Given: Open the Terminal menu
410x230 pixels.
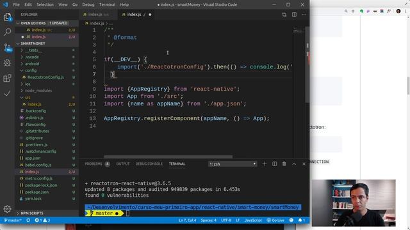Looking at the screenshot, I should click(x=107, y=4).
